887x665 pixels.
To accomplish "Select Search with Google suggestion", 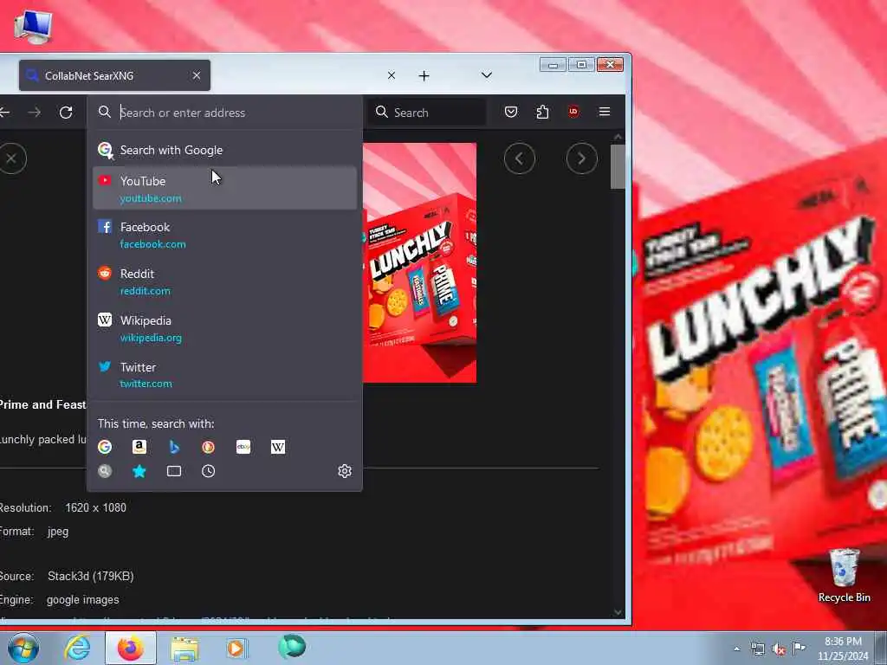I will point(224,150).
